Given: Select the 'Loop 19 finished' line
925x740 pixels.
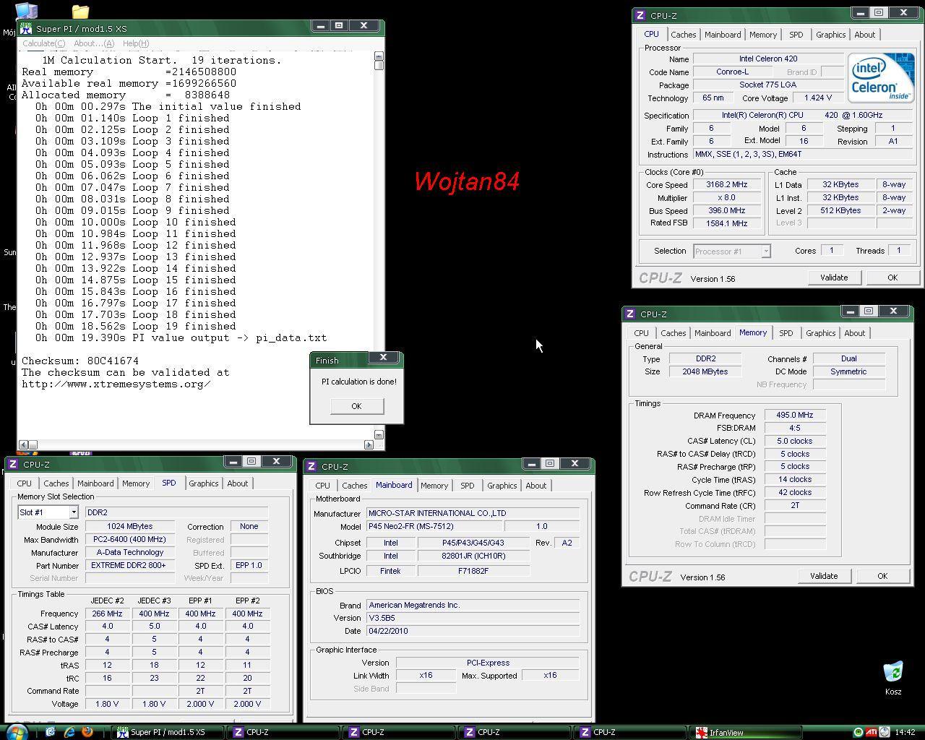Looking at the screenshot, I should pyautogui.click(x=136, y=326).
